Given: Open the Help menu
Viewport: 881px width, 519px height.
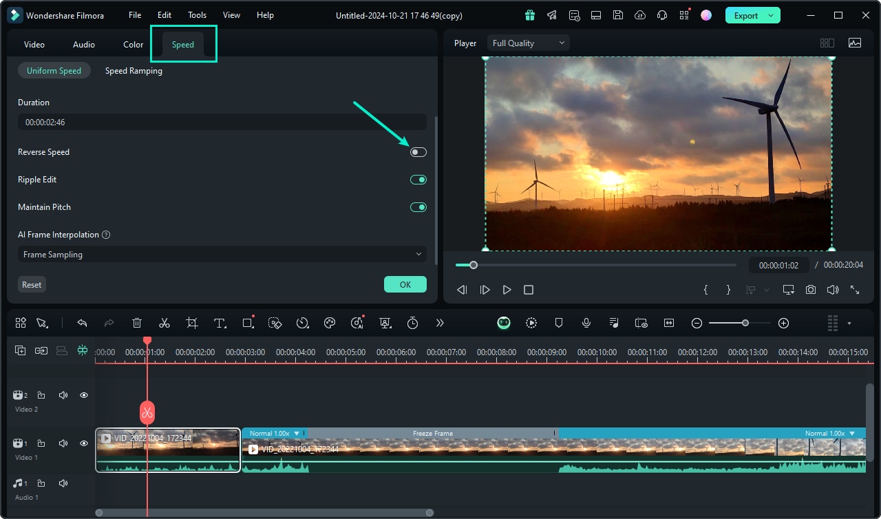Looking at the screenshot, I should coord(265,15).
